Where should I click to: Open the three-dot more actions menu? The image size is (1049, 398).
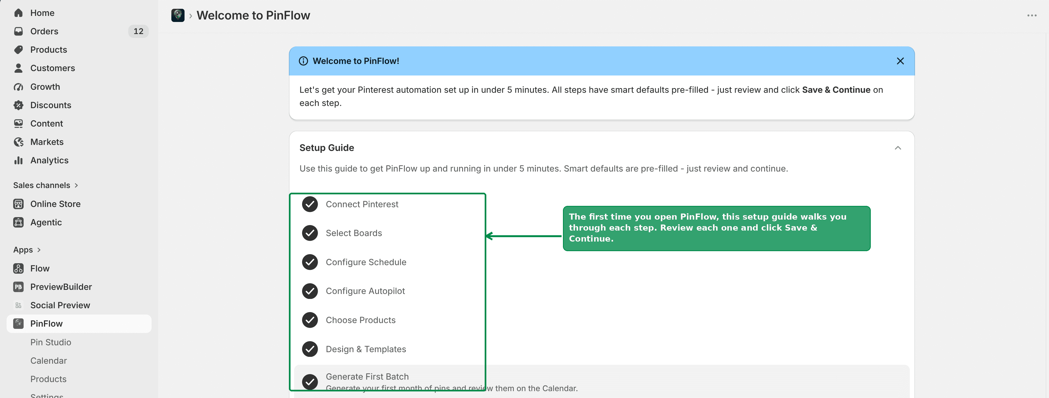coord(1032,15)
